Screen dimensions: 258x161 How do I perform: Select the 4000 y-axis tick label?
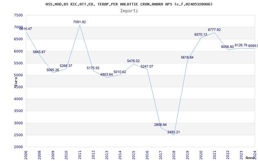coord(18,99)
